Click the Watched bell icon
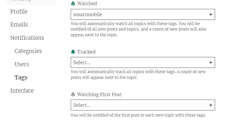Image resolution: width=228 pixels, height=122 pixels. (x=73, y=3)
